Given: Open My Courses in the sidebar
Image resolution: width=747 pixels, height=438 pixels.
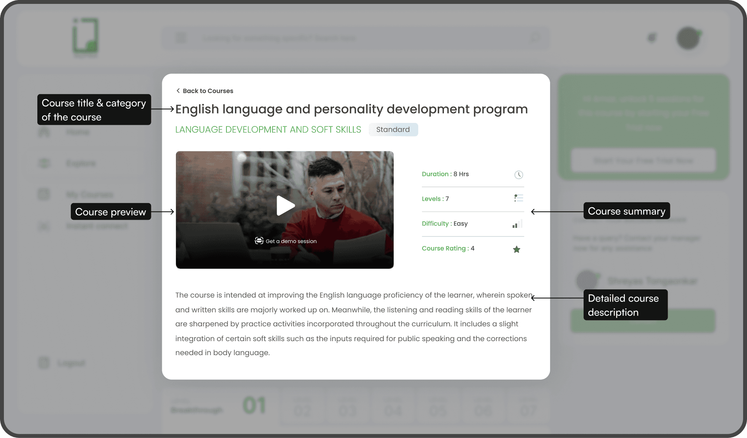Looking at the screenshot, I should pos(89,194).
